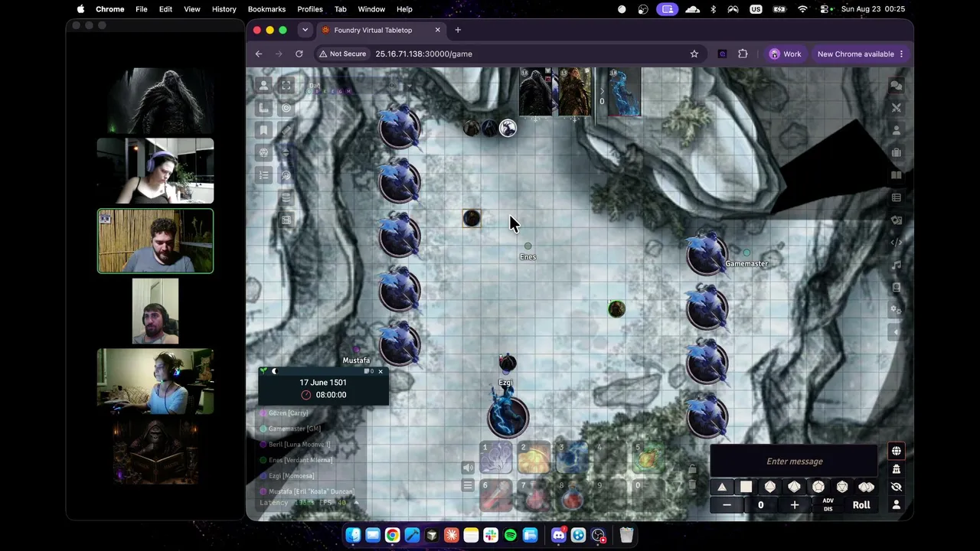Click New Chrome available update button
This screenshot has width=980, height=551.
tap(861, 54)
